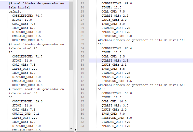193x132 pixels.
Task: Click 'REDSTONE_ORE: 0.8' on line 31
Action: tap(117, 36)
